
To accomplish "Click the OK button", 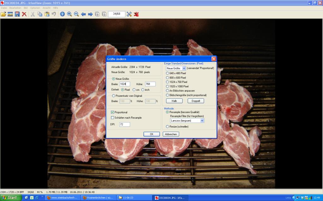I will (x=151, y=134).
